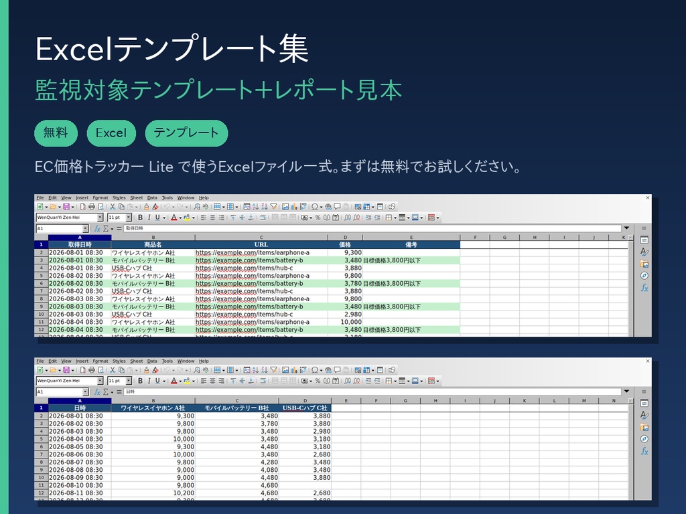Open Sheet menu in top spreadsheet
The height and width of the screenshot is (514, 686).
point(137,197)
